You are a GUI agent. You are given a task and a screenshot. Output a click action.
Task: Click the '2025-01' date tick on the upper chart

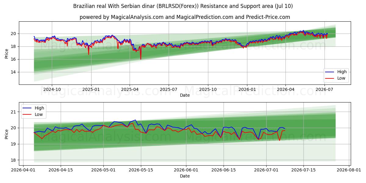[91, 89]
